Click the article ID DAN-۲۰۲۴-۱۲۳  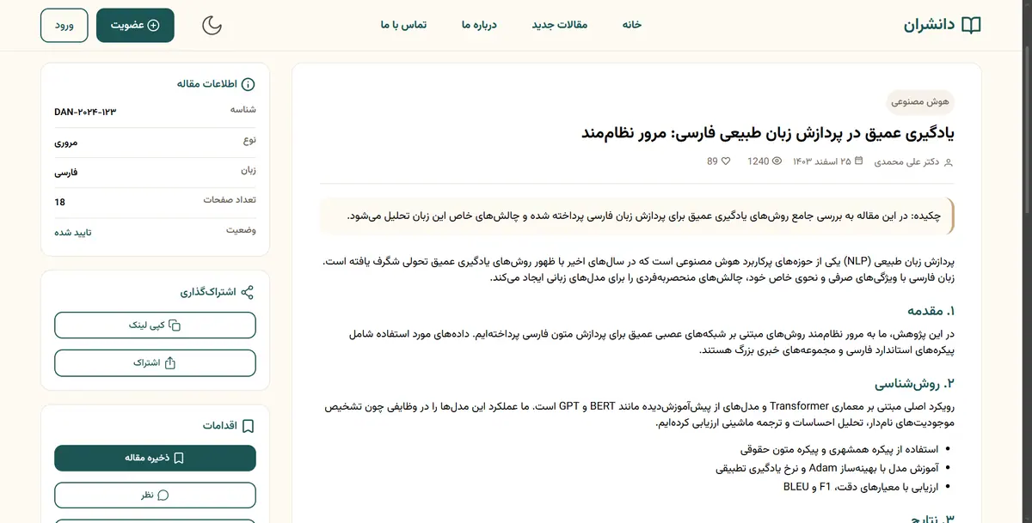coord(85,113)
